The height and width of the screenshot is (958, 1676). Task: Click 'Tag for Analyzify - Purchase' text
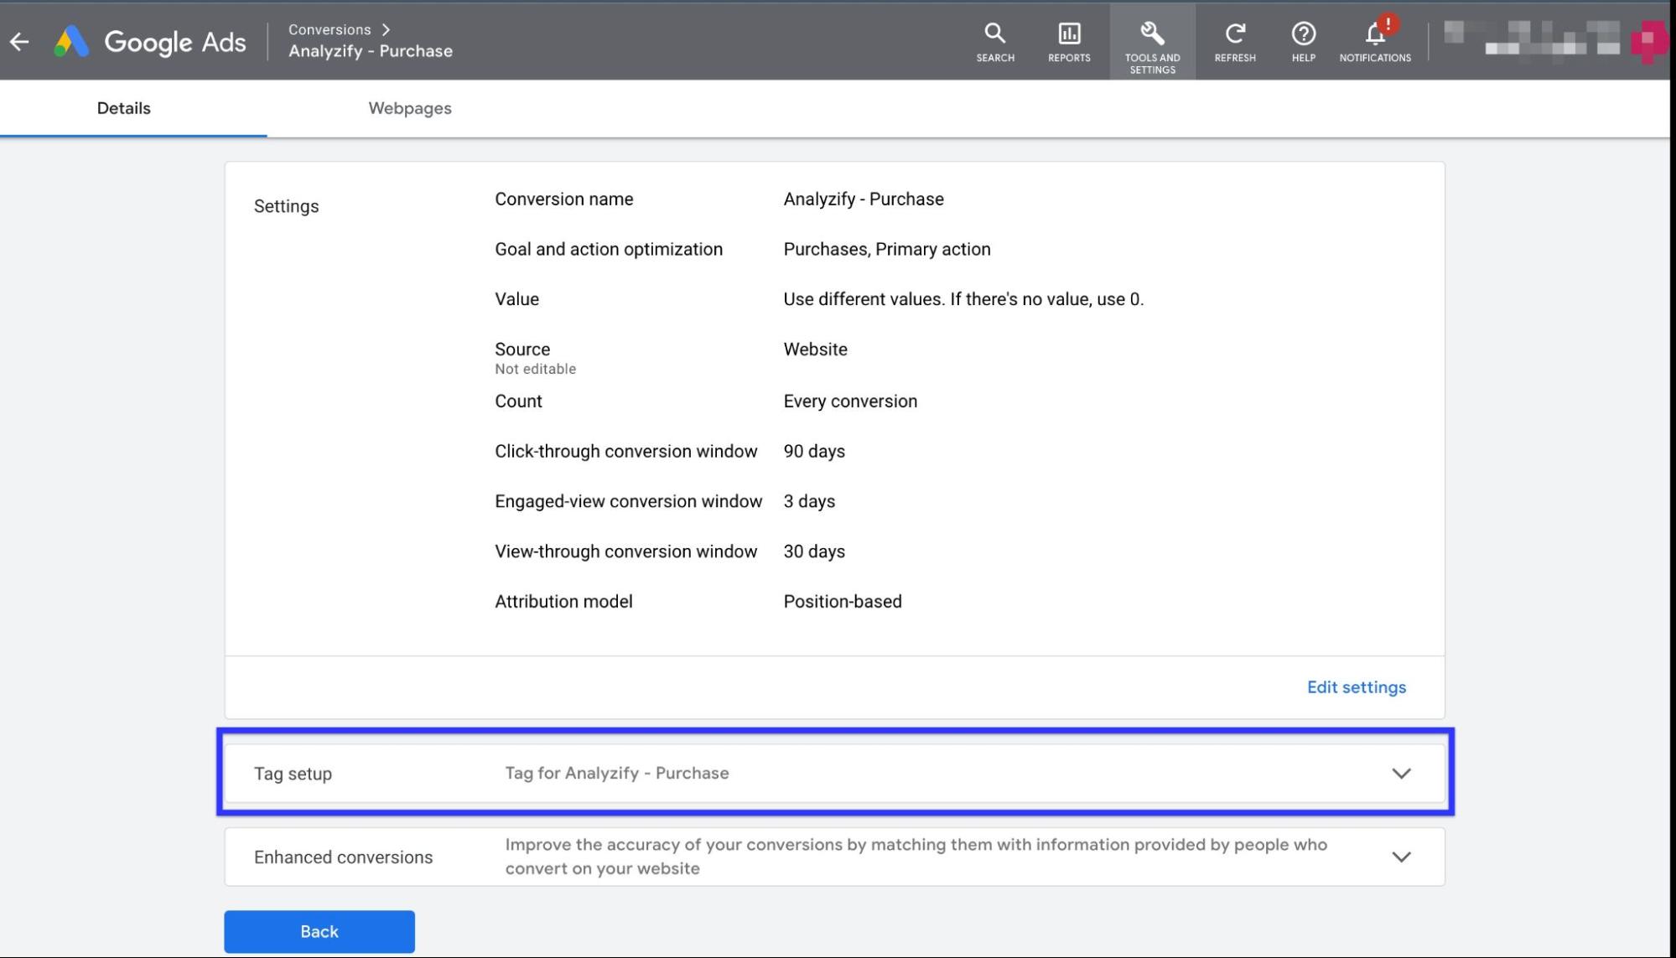click(617, 773)
